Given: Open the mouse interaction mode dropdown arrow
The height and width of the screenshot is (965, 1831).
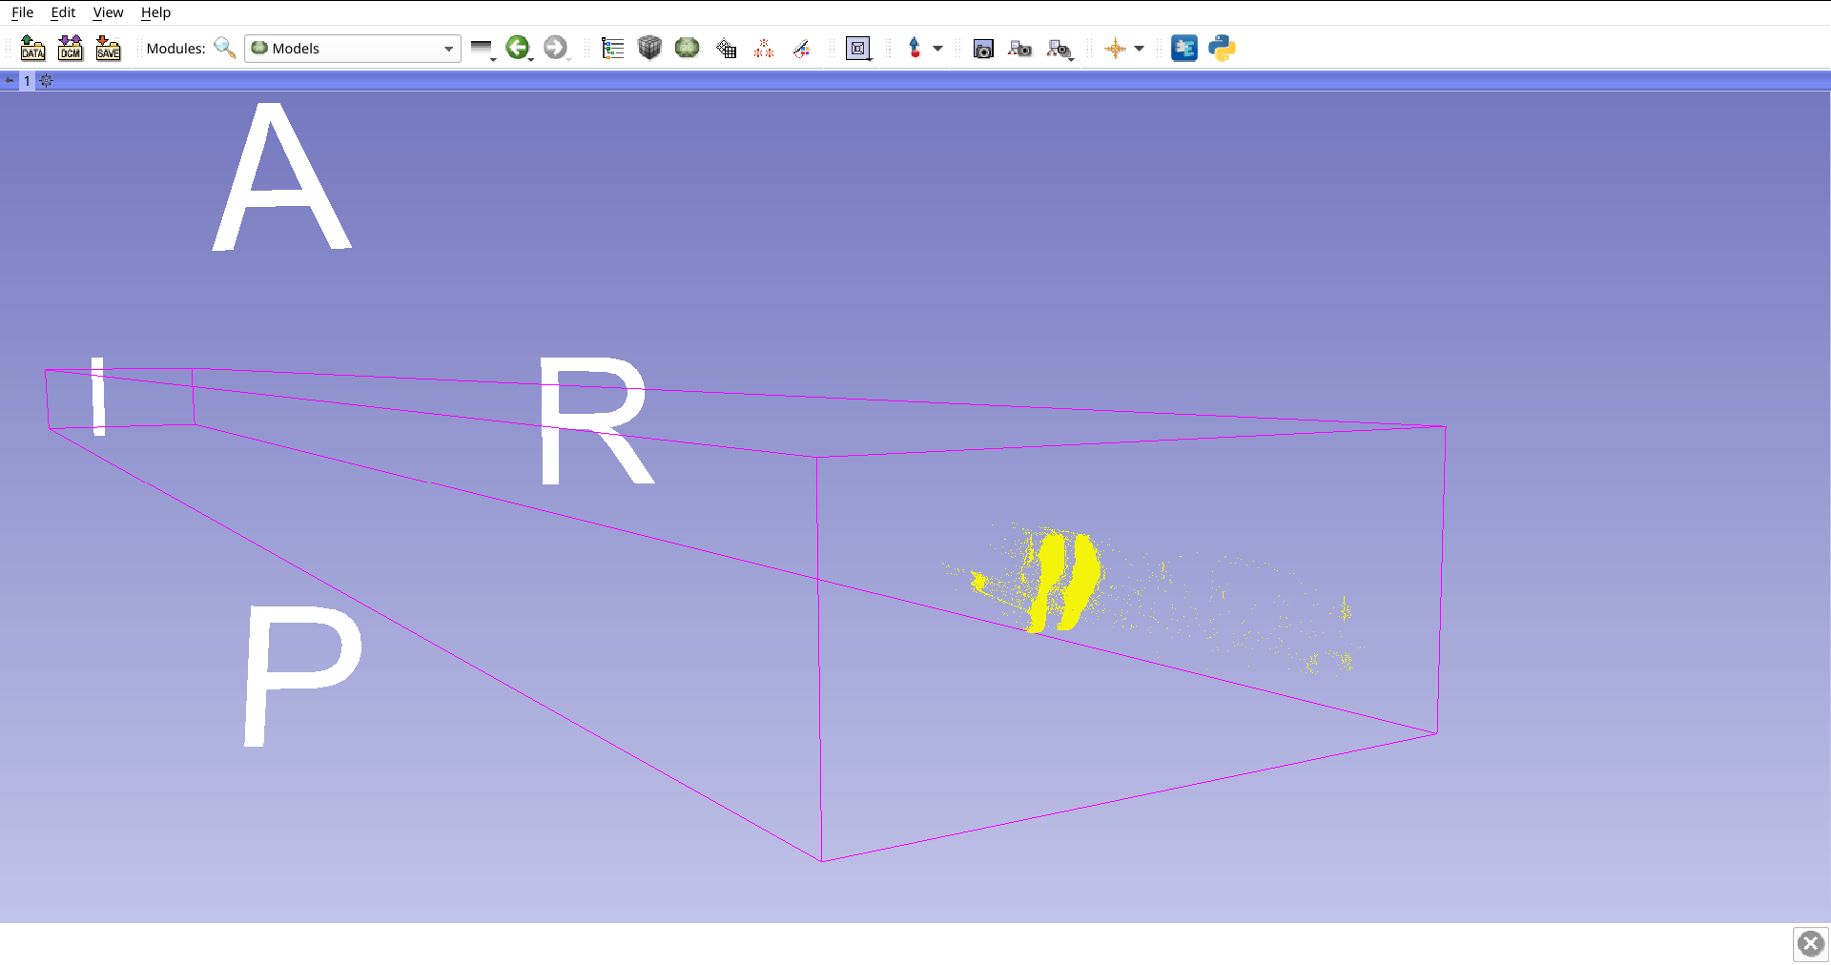Looking at the screenshot, I should [x=938, y=49].
